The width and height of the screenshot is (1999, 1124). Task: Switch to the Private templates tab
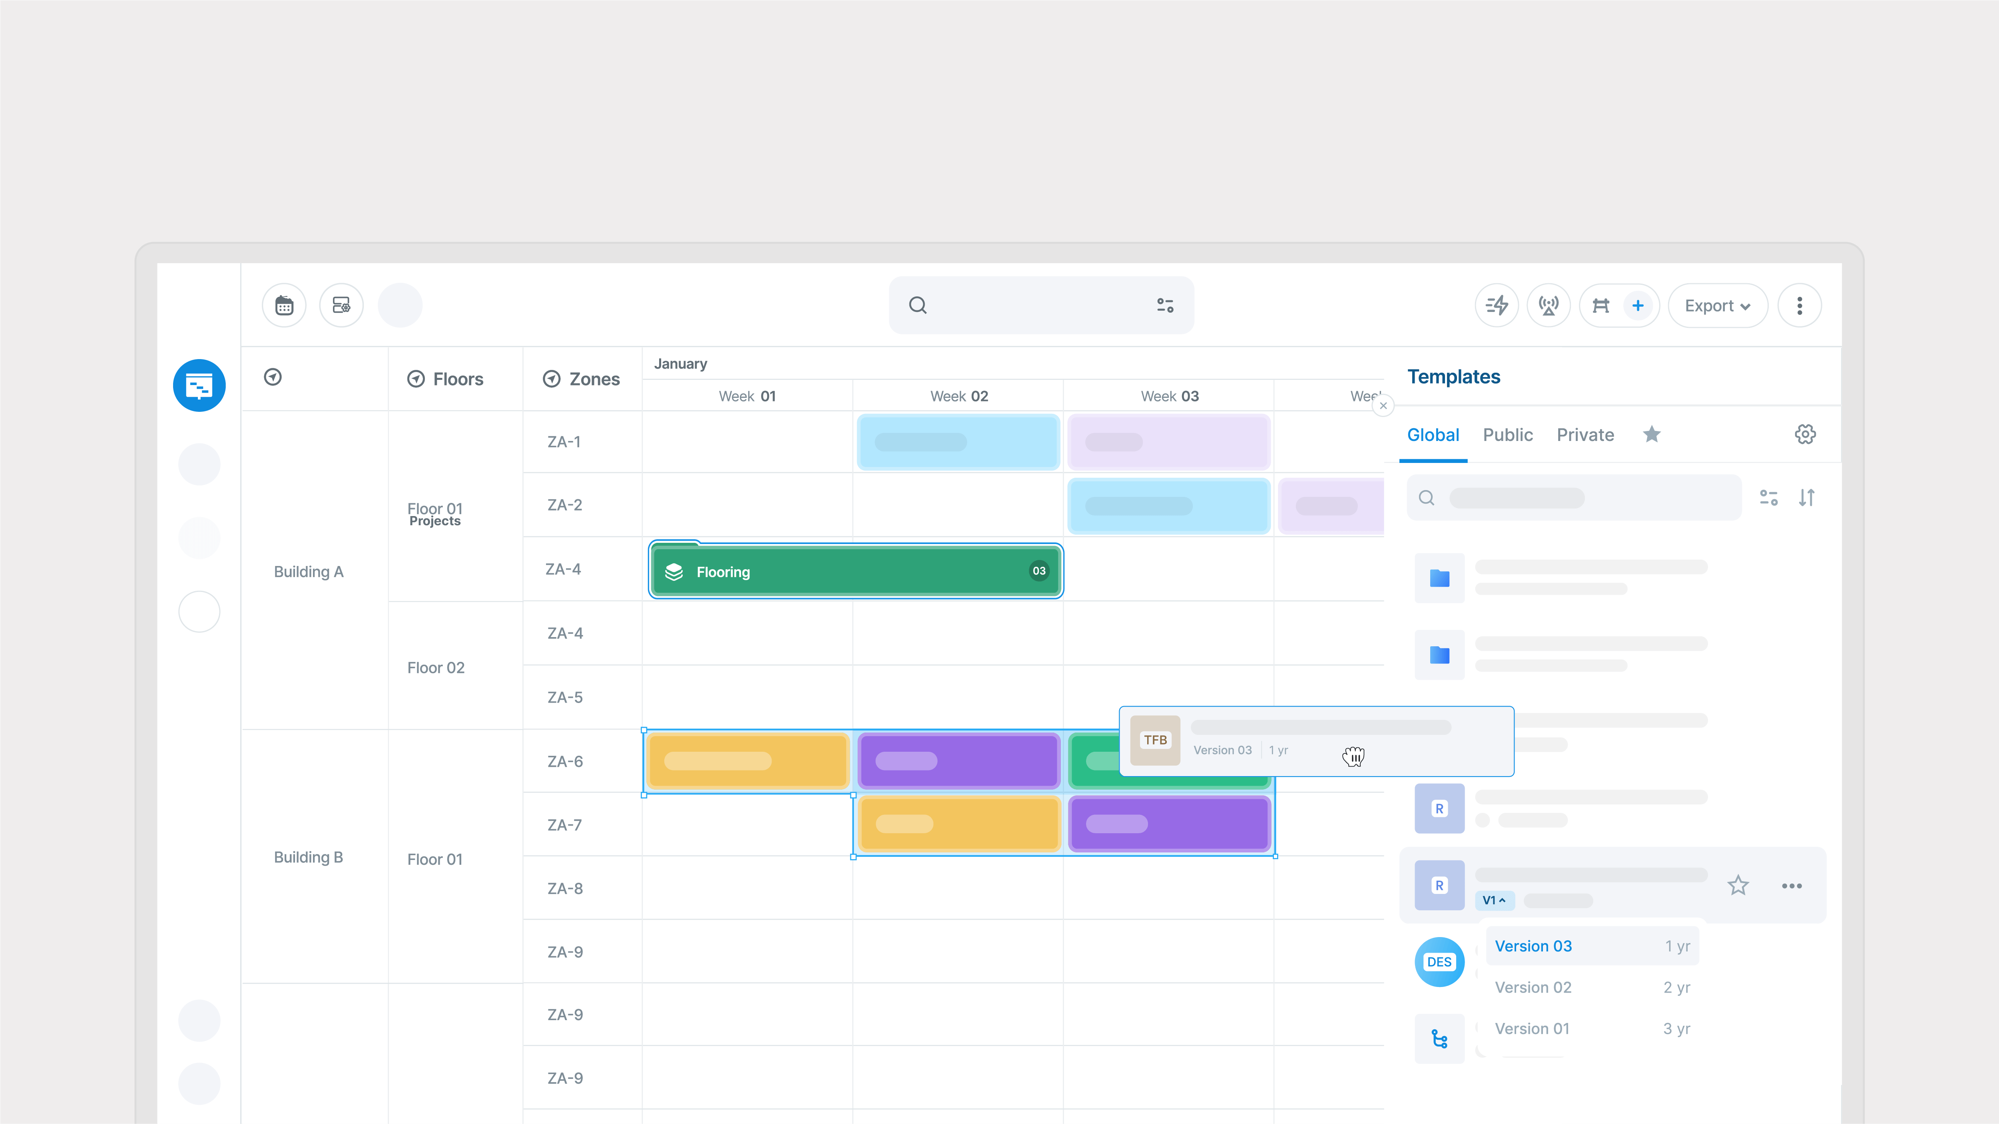1585,435
